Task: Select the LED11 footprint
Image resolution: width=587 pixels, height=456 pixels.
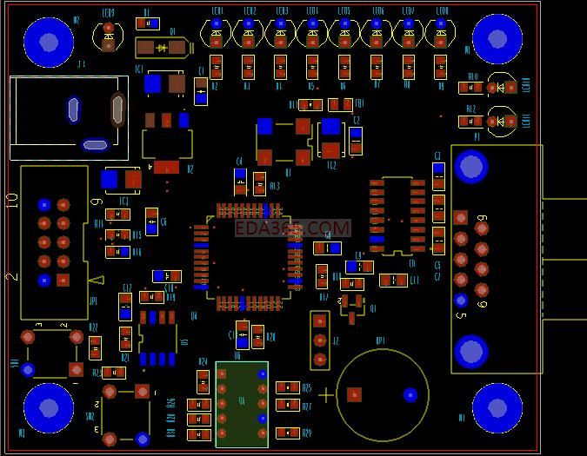Action: pyautogui.click(x=502, y=122)
